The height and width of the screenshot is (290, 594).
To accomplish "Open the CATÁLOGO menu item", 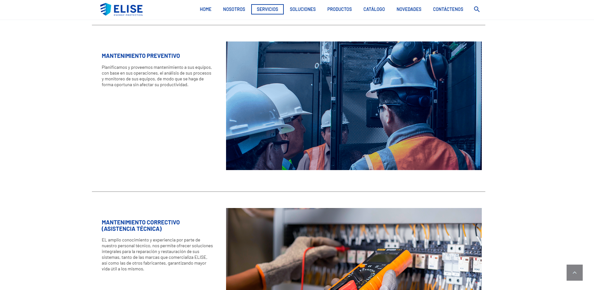I will point(374,9).
